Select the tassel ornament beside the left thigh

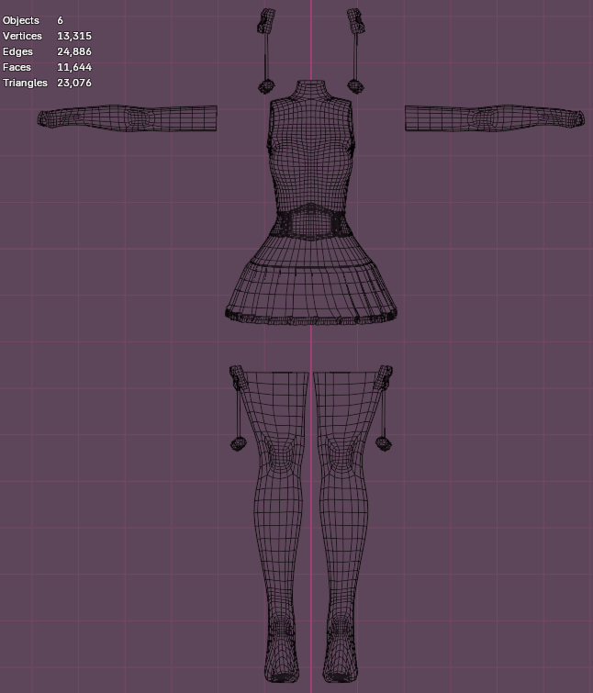[x=237, y=408]
